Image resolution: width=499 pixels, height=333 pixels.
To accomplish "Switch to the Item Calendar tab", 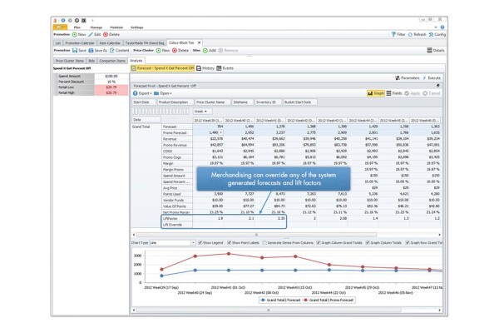I will click(110, 43).
